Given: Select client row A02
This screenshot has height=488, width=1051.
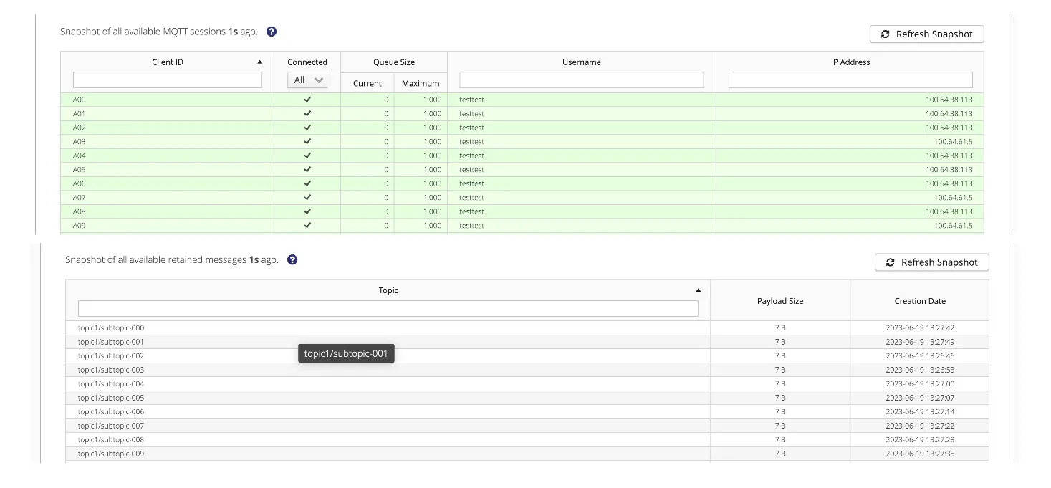Looking at the screenshot, I should (x=522, y=128).
